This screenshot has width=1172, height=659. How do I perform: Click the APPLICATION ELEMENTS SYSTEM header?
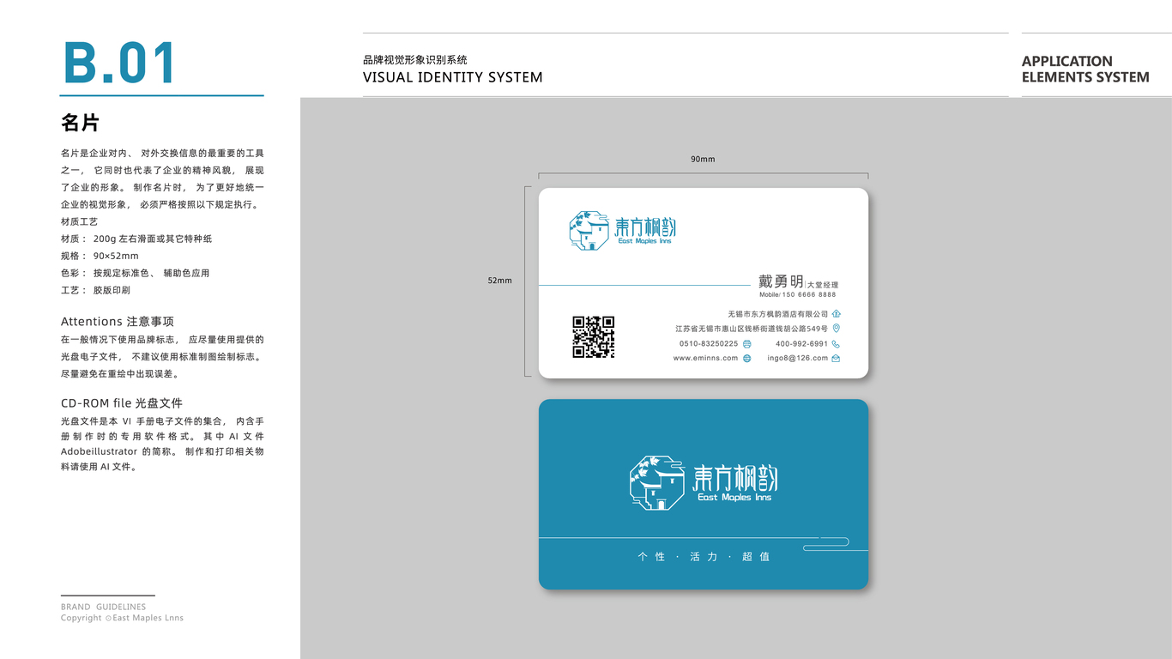point(1085,70)
